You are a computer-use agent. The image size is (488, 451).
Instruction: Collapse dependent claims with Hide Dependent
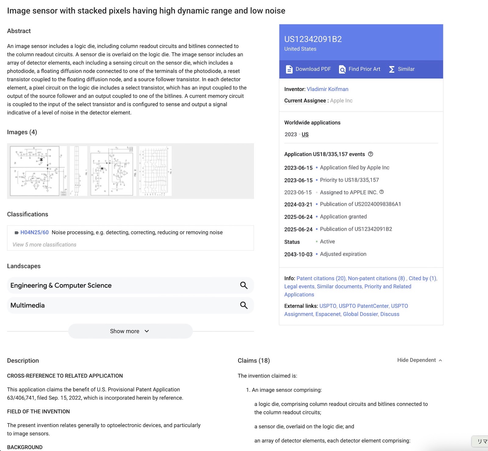point(419,360)
